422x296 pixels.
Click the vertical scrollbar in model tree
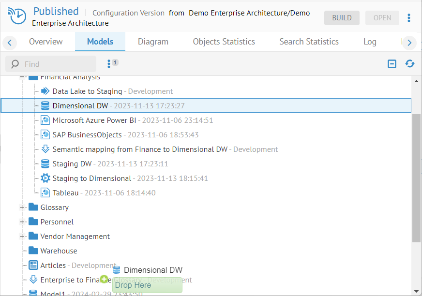[x=416, y=178]
